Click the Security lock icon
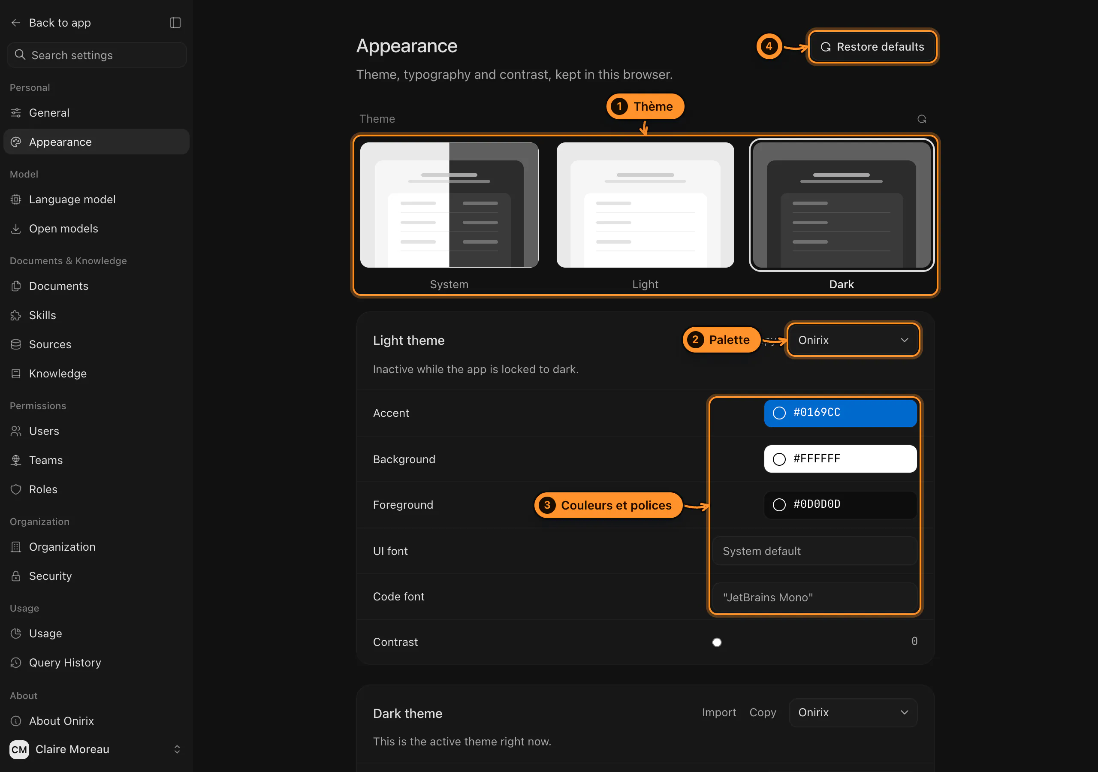Screen dimensions: 1098x772 point(16,576)
